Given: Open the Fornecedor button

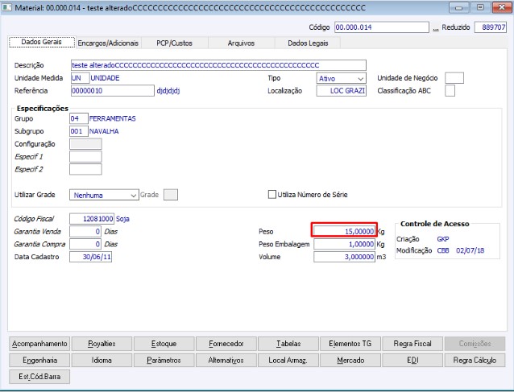Looking at the screenshot, I should [226, 344].
